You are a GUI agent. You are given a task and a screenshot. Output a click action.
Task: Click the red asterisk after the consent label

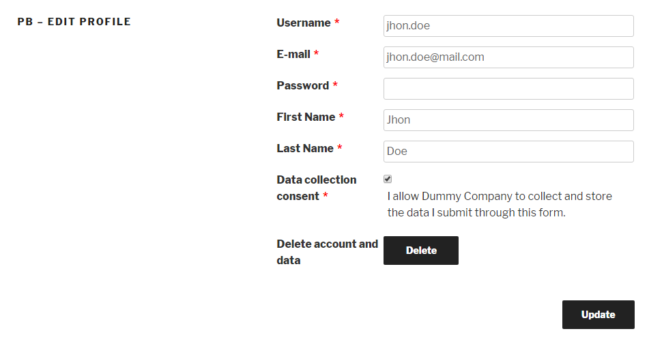(326, 195)
